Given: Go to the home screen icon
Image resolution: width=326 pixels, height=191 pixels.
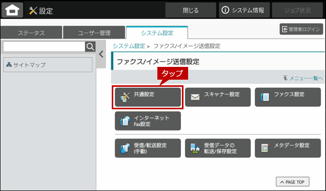Looking at the screenshot, I should point(12,10).
